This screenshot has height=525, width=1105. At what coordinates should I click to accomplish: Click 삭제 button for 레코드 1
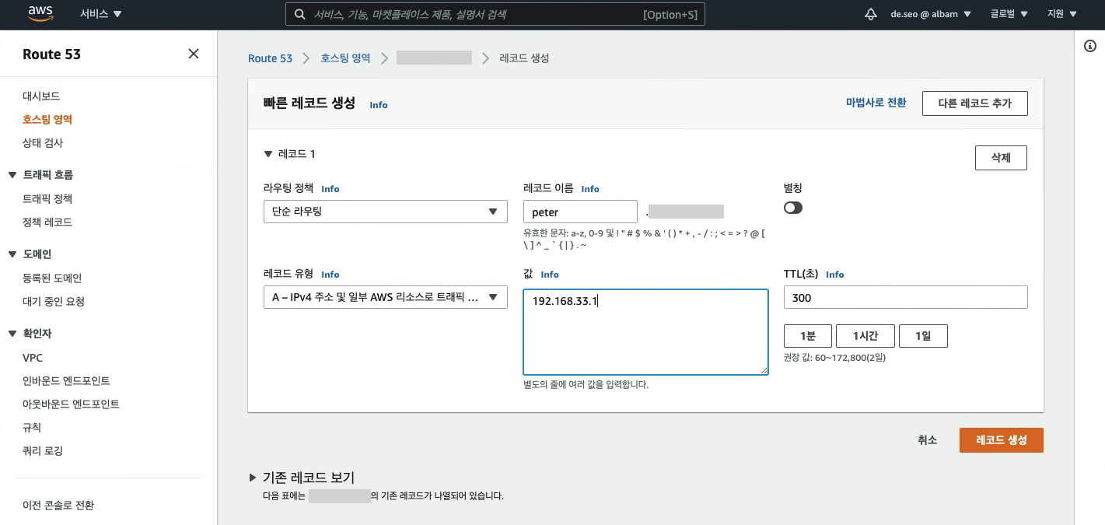tap(1001, 158)
